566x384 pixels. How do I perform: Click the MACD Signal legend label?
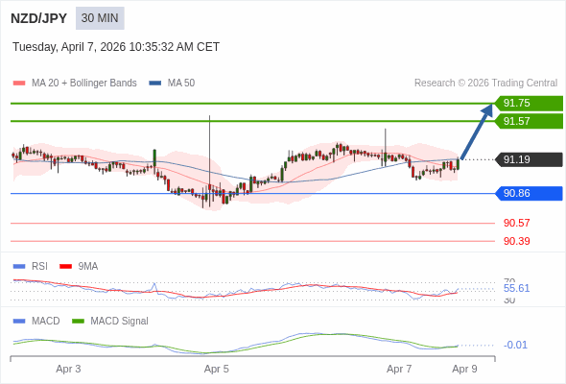pos(120,322)
